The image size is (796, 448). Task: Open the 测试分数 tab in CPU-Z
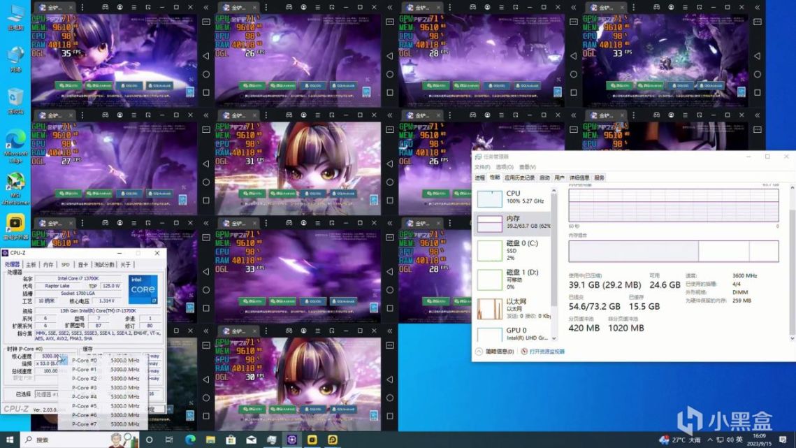(105, 265)
